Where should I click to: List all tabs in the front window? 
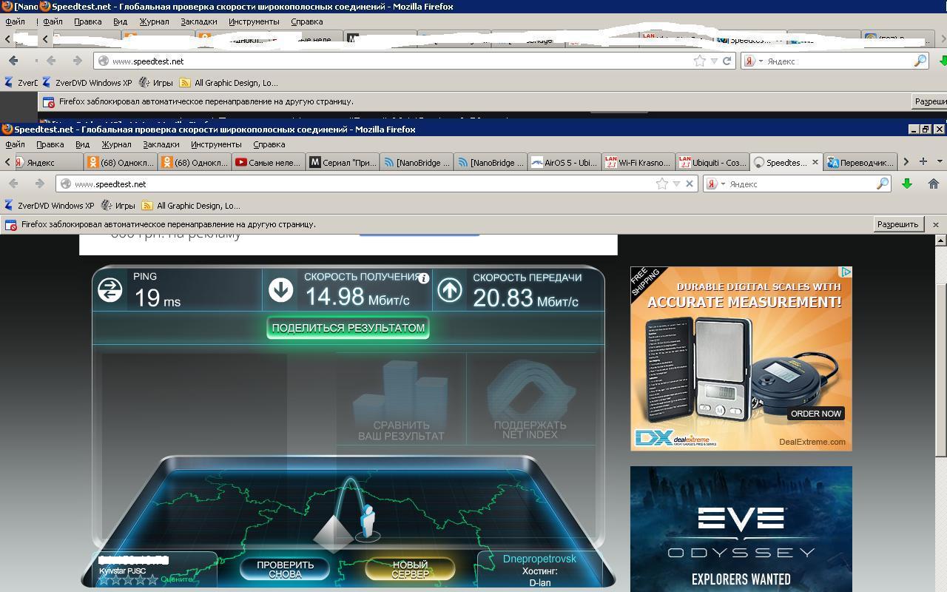tap(940, 161)
